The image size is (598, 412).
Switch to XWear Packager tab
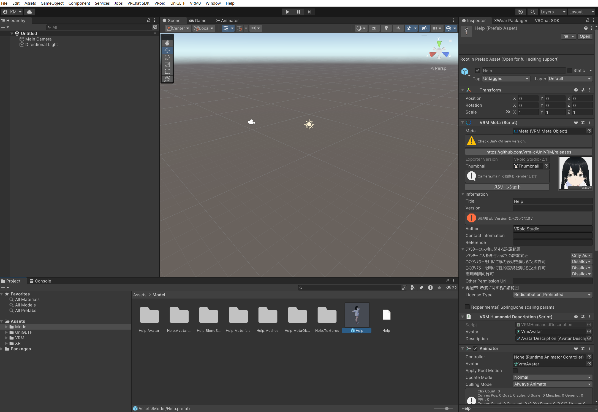coord(510,20)
